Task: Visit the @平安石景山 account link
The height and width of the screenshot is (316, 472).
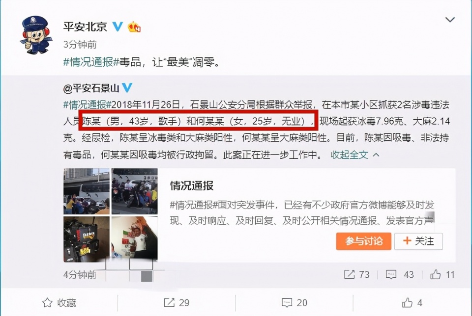Action: [x=91, y=88]
